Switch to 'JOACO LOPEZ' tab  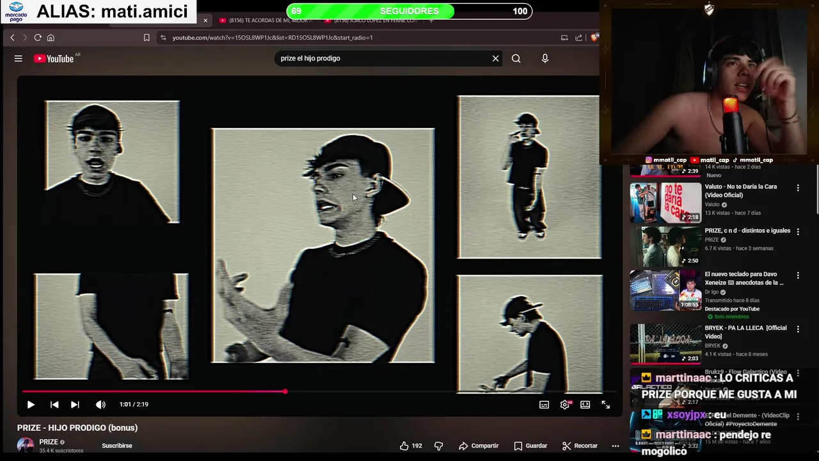click(x=371, y=20)
